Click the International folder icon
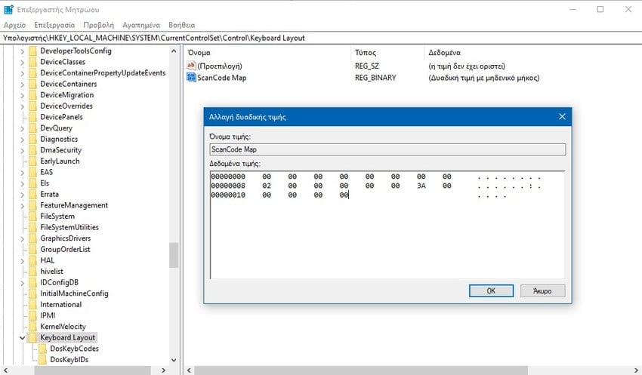The width and height of the screenshot is (642, 375). (32, 304)
